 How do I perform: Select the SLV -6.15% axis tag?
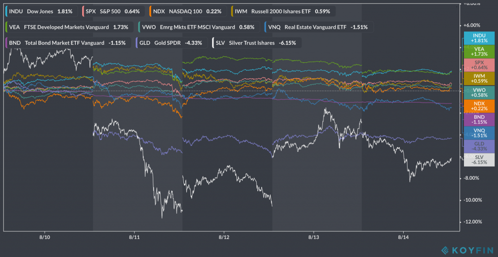coord(479,160)
